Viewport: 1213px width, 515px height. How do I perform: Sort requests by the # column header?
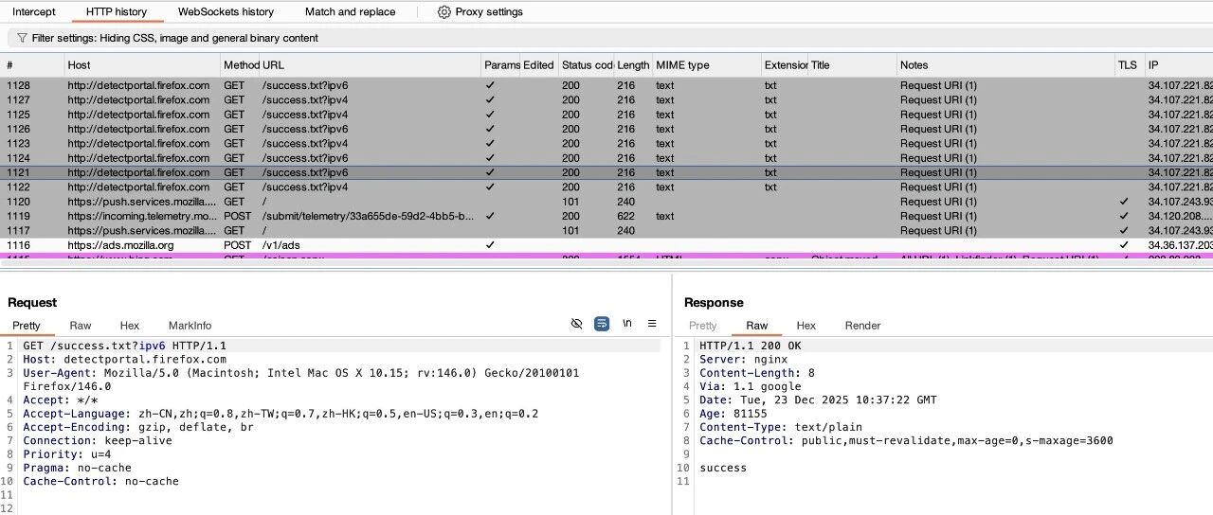(x=32, y=65)
